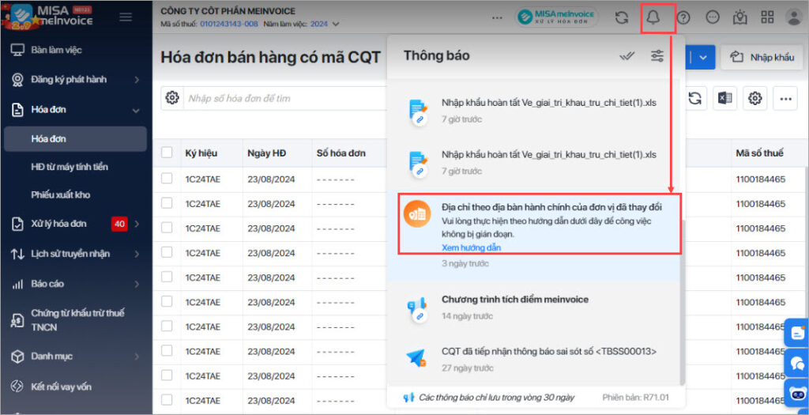Open table column settings gear
809x415 pixels.
pos(755,98)
